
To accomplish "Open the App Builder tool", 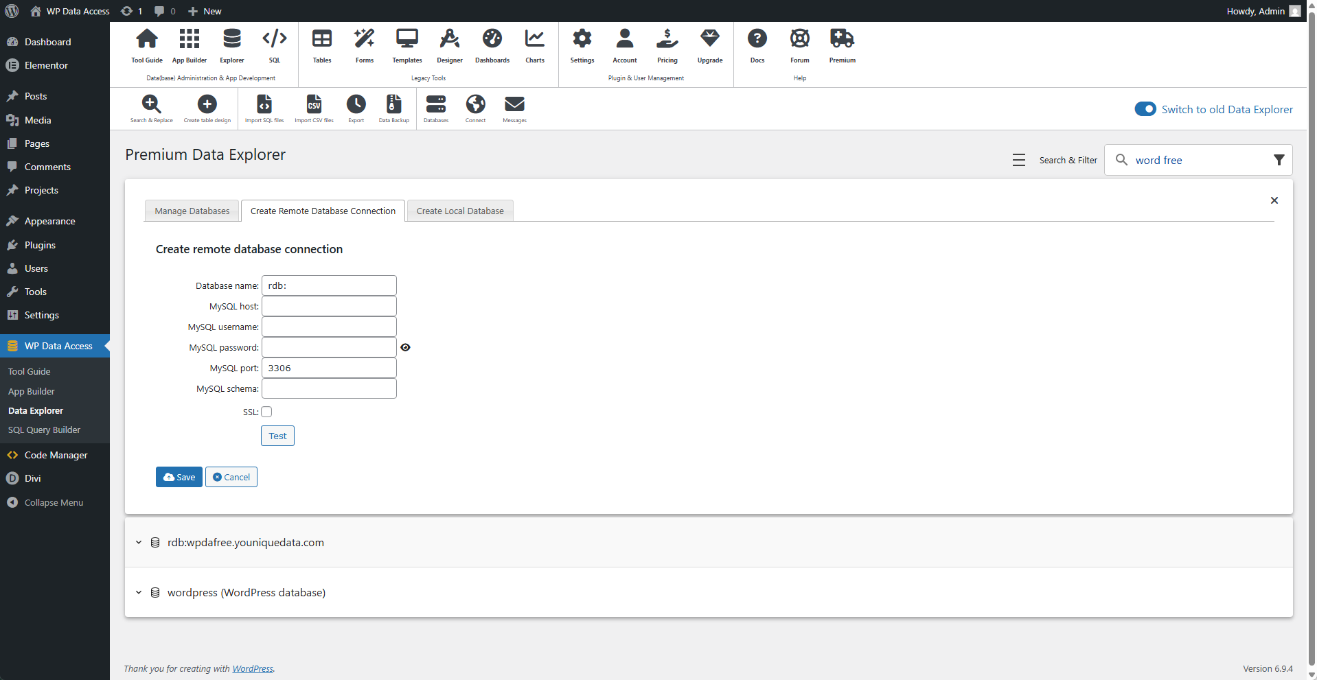I will [189, 45].
